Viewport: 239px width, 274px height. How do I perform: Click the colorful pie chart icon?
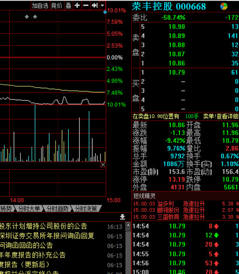224,6
